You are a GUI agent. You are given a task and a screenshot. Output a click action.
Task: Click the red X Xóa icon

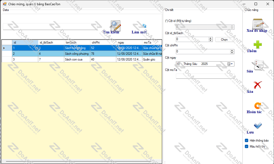pyautogui.click(x=258, y=85)
